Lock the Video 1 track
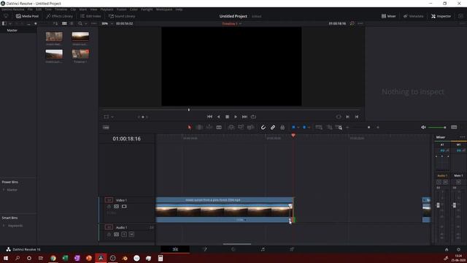 pyautogui.click(x=109, y=207)
